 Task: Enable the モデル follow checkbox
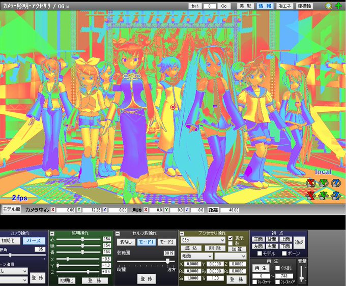tap(260, 253)
